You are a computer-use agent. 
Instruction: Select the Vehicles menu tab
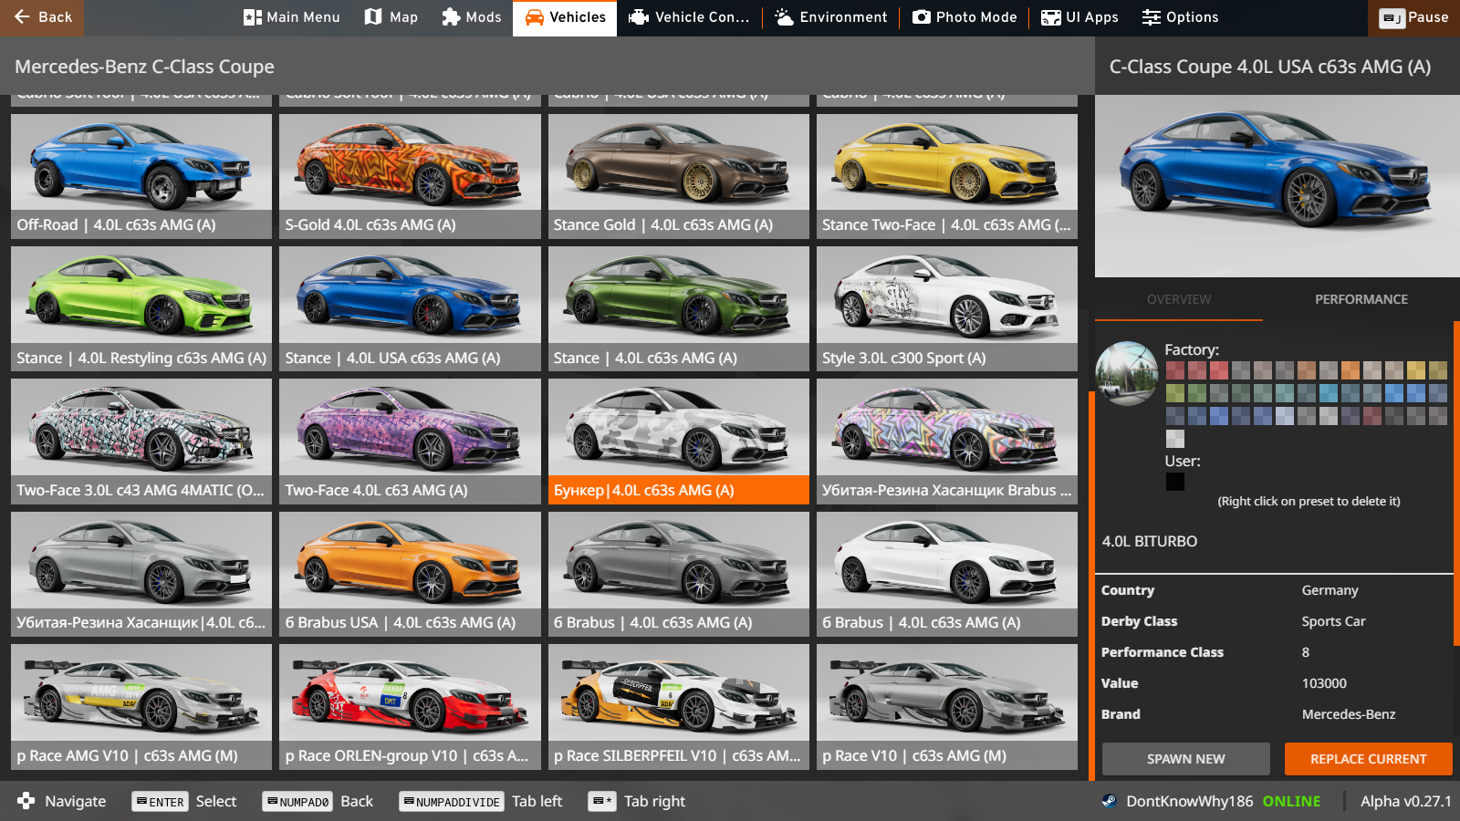click(x=565, y=18)
